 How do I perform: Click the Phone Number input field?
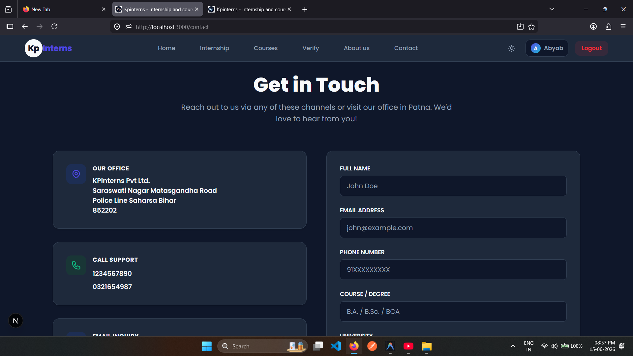pos(453,270)
